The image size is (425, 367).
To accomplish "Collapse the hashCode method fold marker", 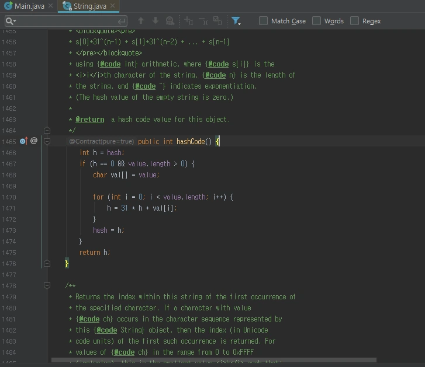I will [x=47, y=141].
